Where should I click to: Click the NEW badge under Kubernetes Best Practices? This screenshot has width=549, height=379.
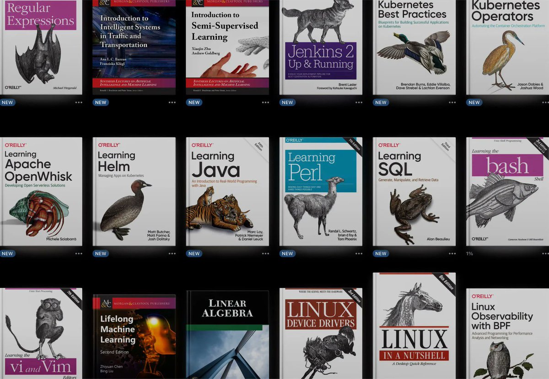coord(381,102)
